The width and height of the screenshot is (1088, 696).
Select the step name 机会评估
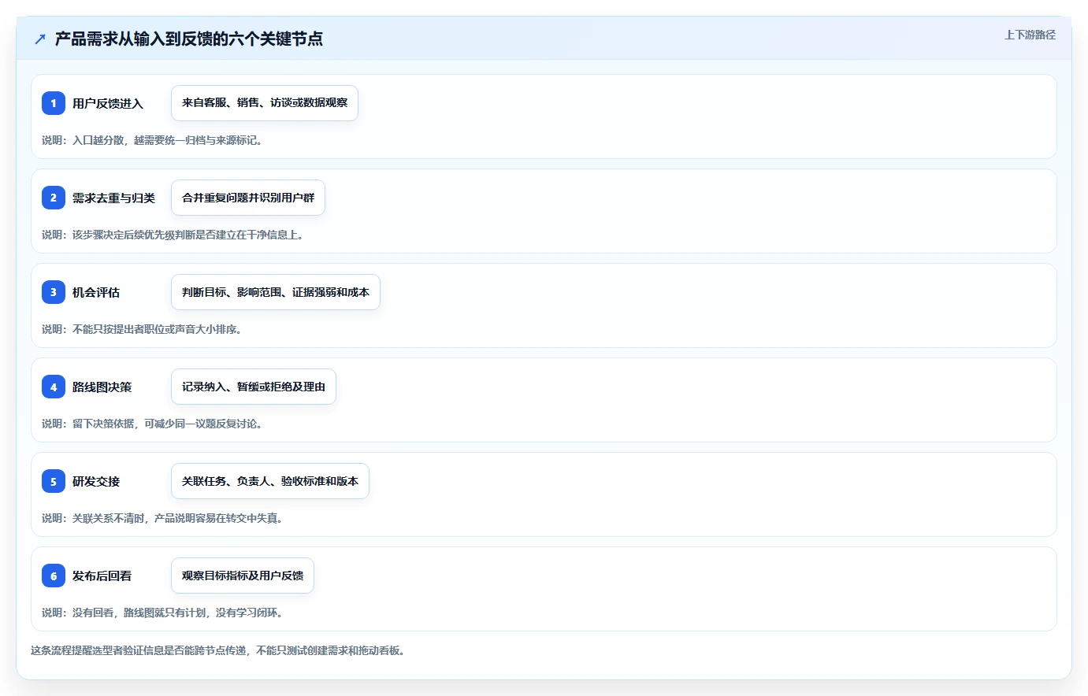point(96,292)
